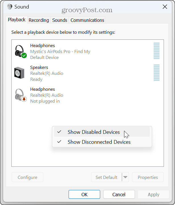
Task: Click the AirPods Pro headphones icon
Action: point(20,51)
